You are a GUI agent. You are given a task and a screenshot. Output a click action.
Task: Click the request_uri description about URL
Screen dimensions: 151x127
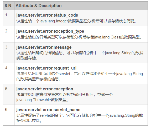pos(80,76)
